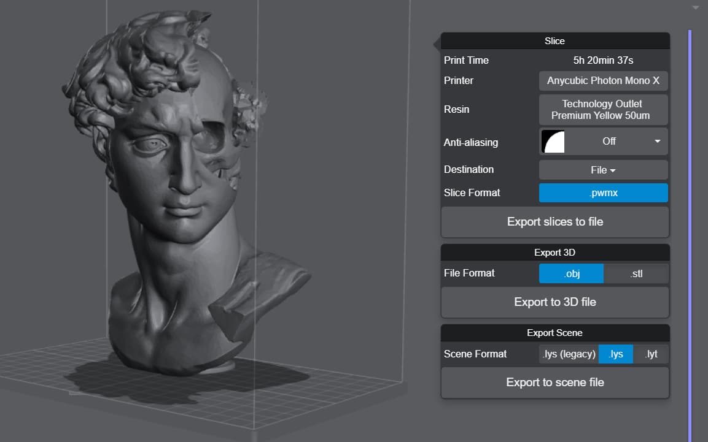Click the purple vertical scrollbar
The width and height of the screenshot is (708, 442).
(690, 235)
